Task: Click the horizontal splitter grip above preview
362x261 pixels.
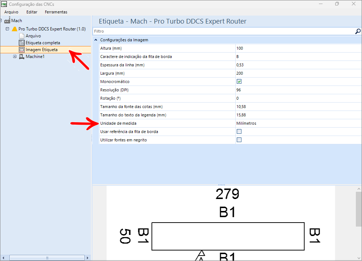Action: 222,185
